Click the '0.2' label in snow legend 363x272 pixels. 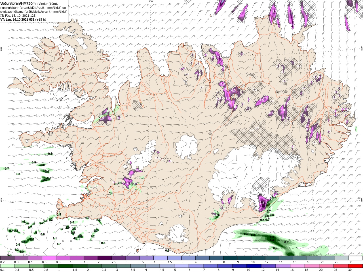[x=3, y=262]
